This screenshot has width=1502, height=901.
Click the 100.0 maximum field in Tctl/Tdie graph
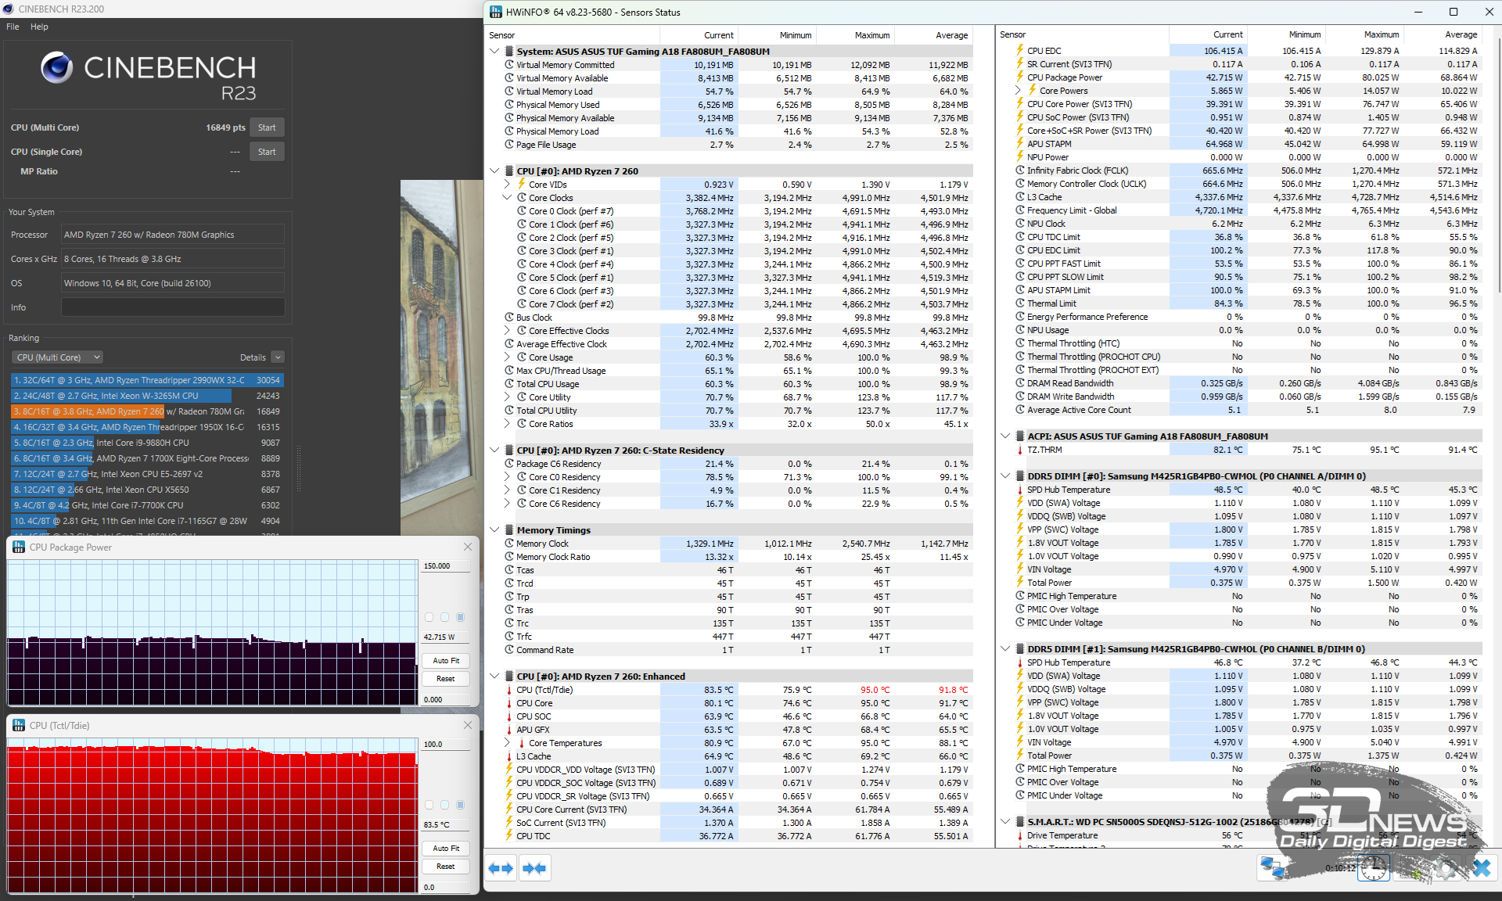446,745
